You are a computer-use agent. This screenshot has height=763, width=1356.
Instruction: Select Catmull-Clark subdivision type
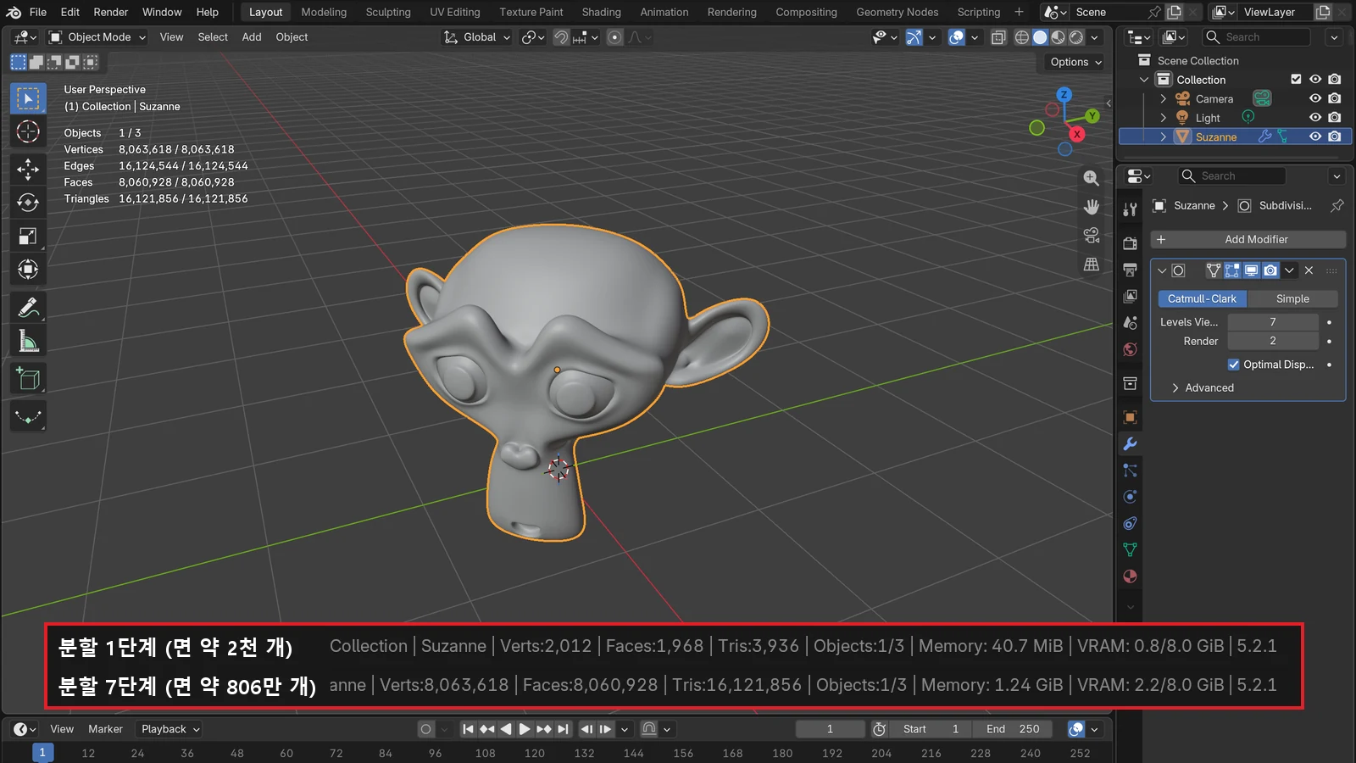click(x=1202, y=298)
